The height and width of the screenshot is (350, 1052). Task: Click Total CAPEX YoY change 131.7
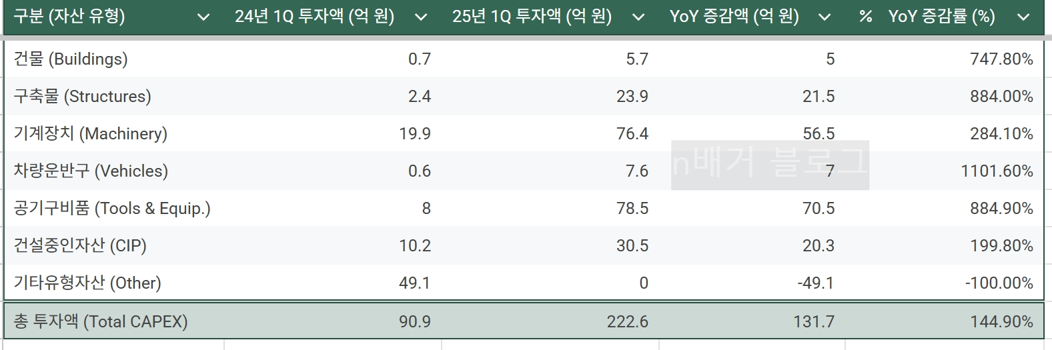click(x=814, y=321)
